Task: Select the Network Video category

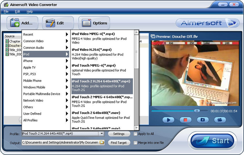Action: pos(46,100)
